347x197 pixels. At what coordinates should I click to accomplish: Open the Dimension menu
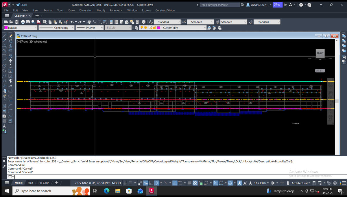(x=86, y=10)
